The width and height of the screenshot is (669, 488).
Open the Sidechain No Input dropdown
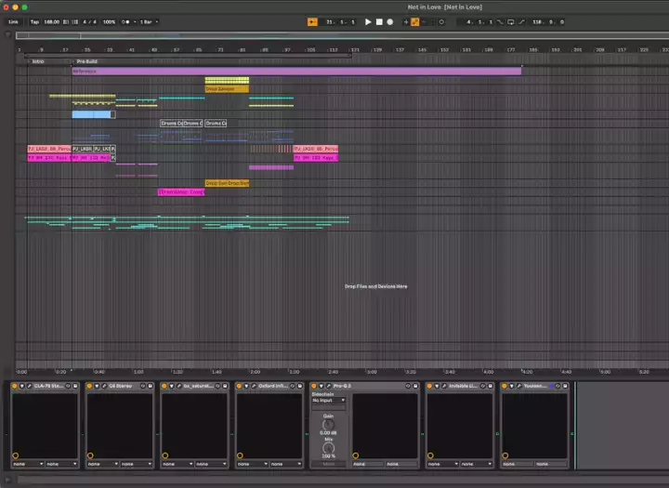click(329, 401)
